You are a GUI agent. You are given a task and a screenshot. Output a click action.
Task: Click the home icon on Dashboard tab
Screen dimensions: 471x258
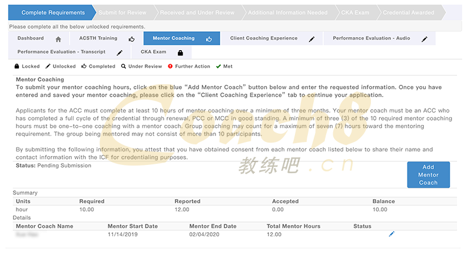(58, 39)
